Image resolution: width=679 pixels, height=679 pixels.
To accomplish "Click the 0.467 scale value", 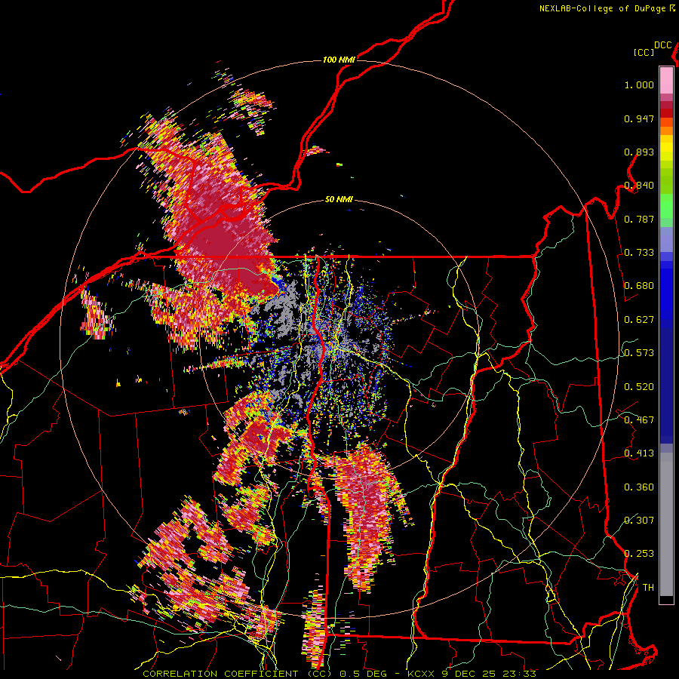I will click(639, 420).
